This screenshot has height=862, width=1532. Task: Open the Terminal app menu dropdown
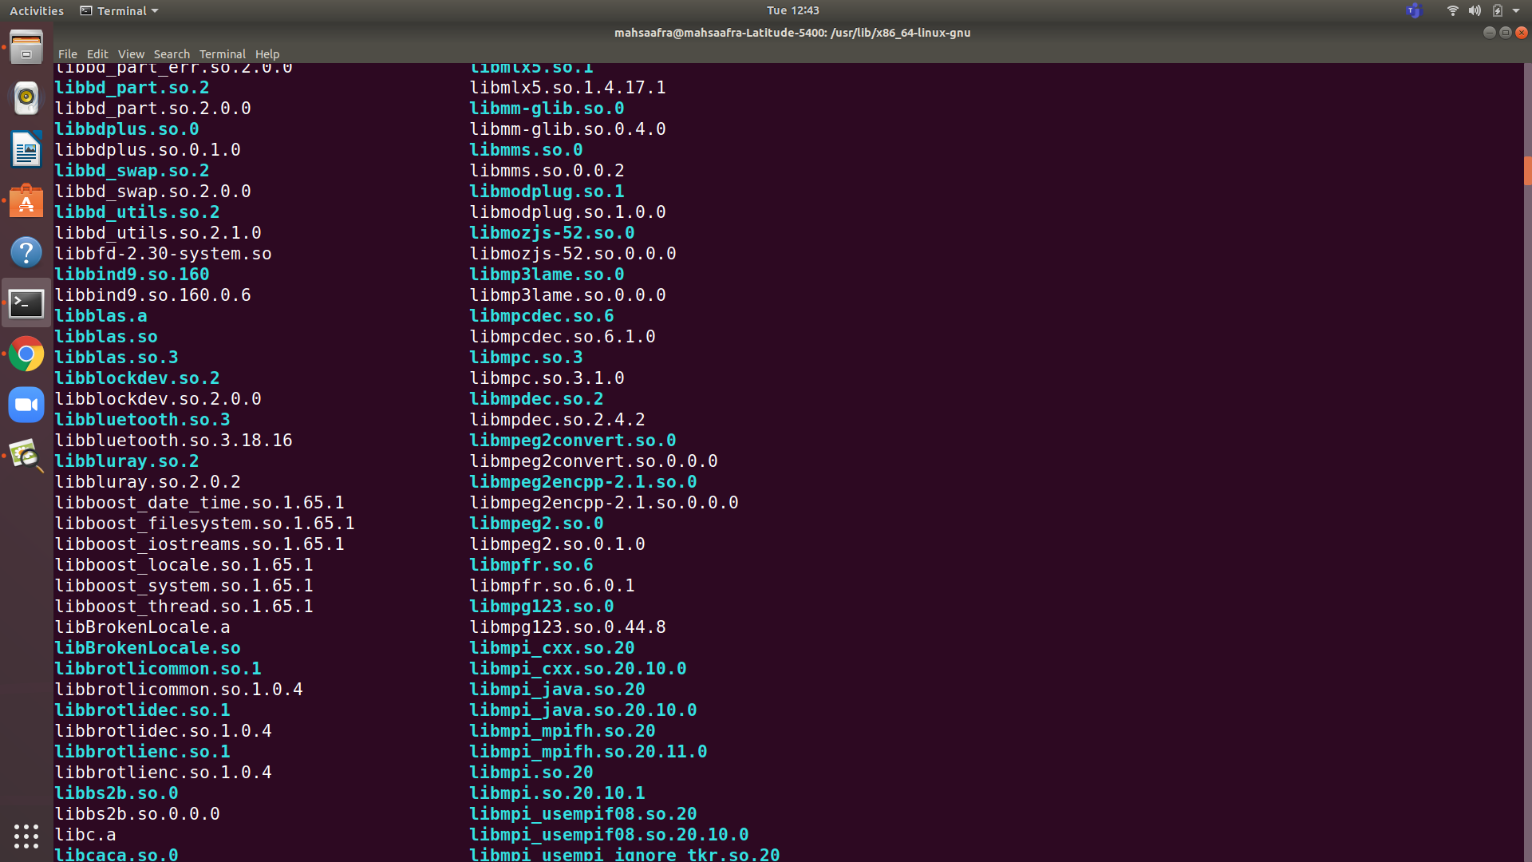coord(120,10)
